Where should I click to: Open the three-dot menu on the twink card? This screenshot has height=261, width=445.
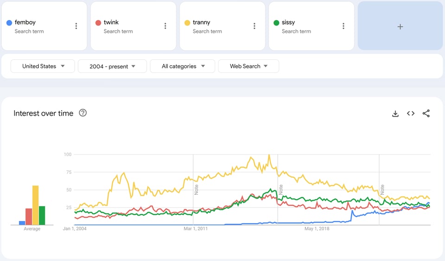click(165, 26)
